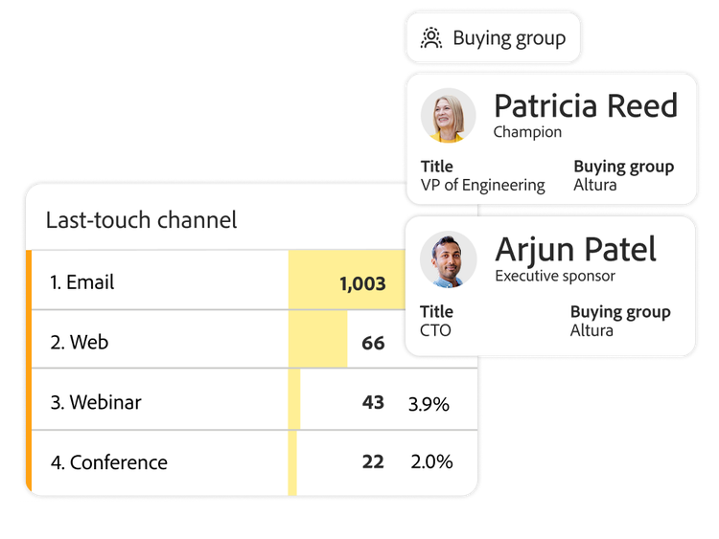
Task: Click Arjun Patel's profile photo
Action: tap(448, 259)
